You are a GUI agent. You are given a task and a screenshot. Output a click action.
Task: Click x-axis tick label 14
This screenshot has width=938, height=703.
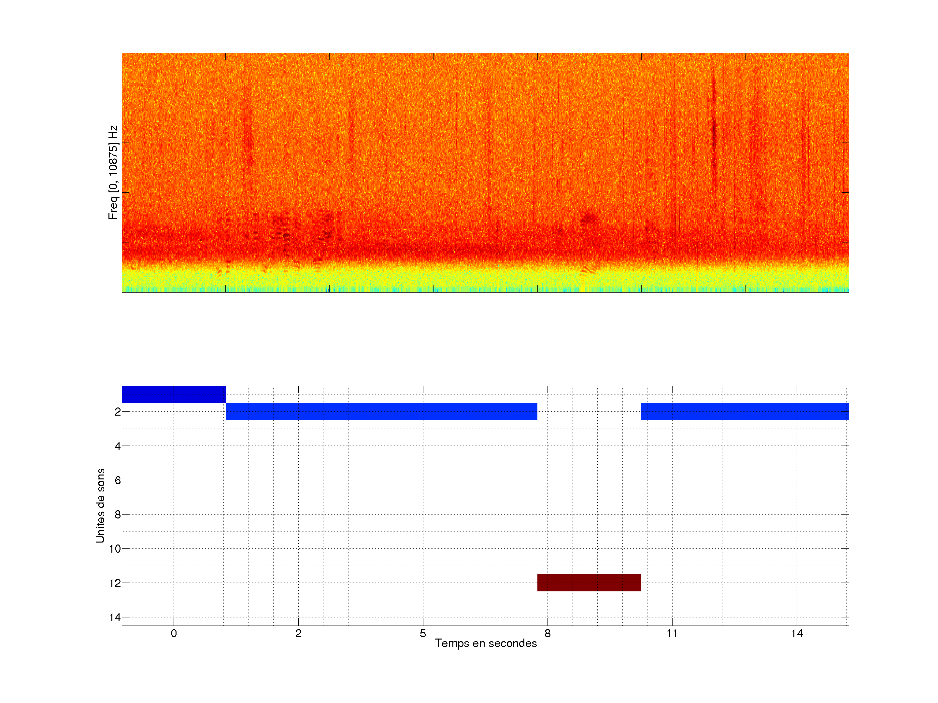[x=797, y=633]
